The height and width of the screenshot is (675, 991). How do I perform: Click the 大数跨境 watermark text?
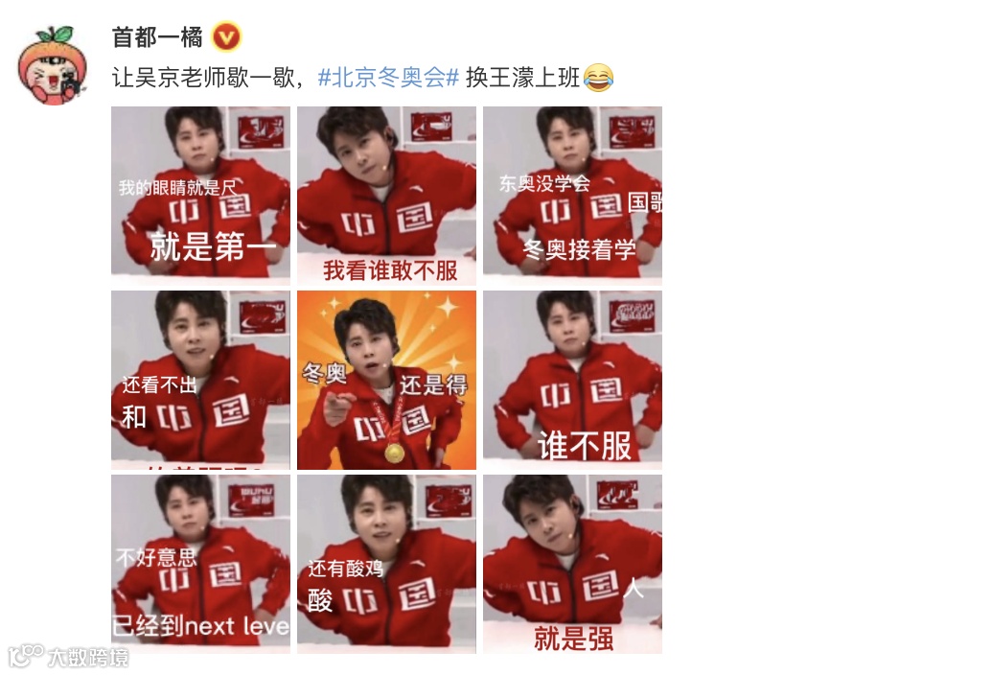click(88, 658)
